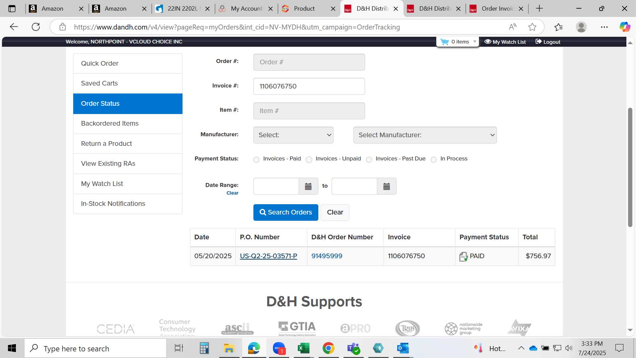636x358 pixels.
Task: Open start date calendar picker
Action: pyautogui.click(x=308, y=186)
